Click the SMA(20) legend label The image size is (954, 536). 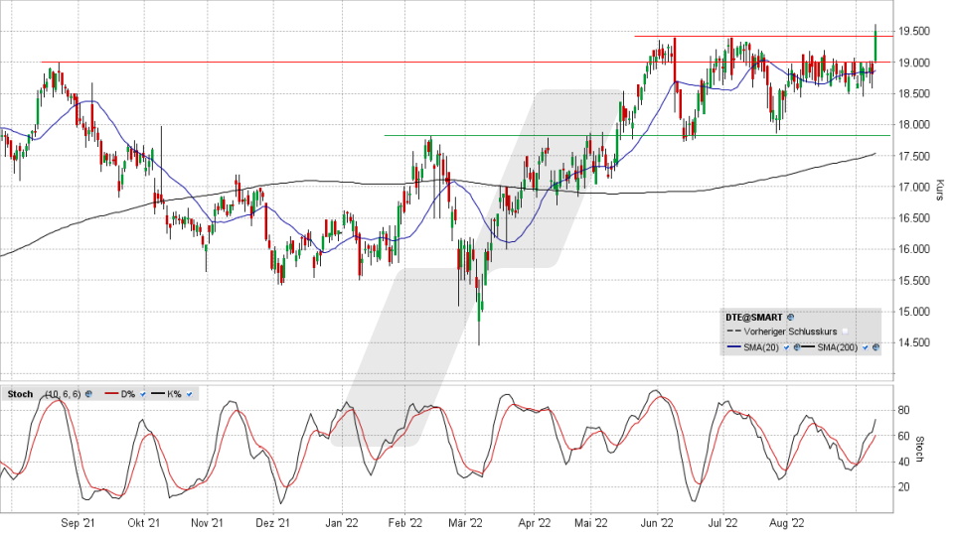coord(761,347)
